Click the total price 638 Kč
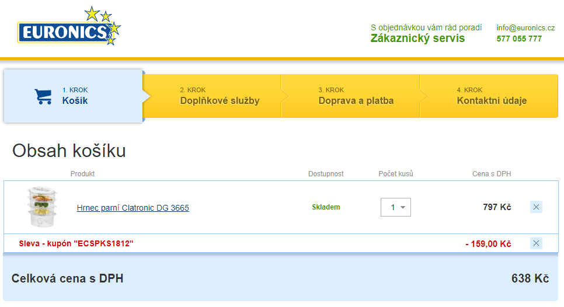 [x=530, y=278]
